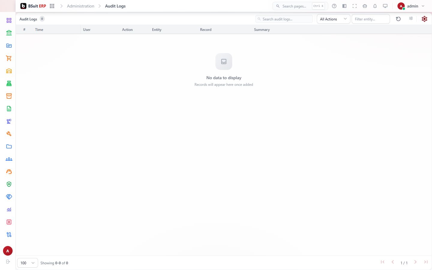This screenshot has width=432, height=270.
Task: Open the red medical plus sidebar icon
Action: 9,222
